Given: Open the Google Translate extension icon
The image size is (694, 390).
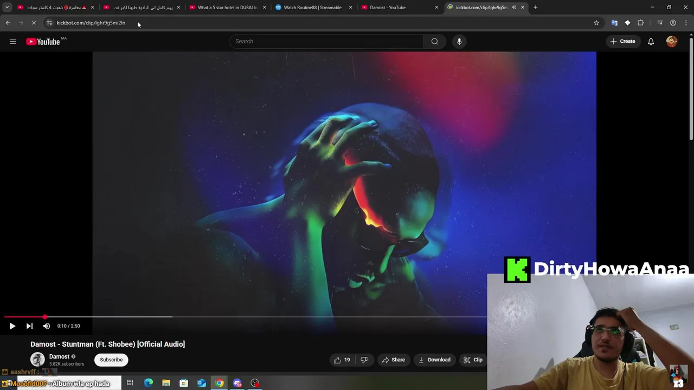Looking at the screenshot, I should 614,23.
